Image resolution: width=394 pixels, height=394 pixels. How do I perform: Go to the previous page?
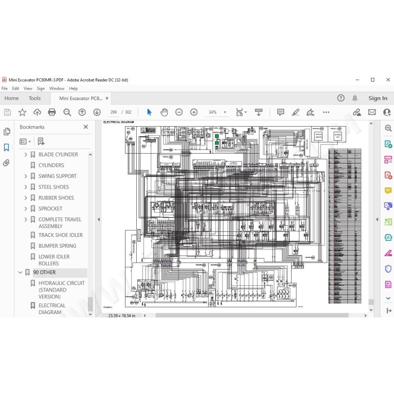coord(82,112)
